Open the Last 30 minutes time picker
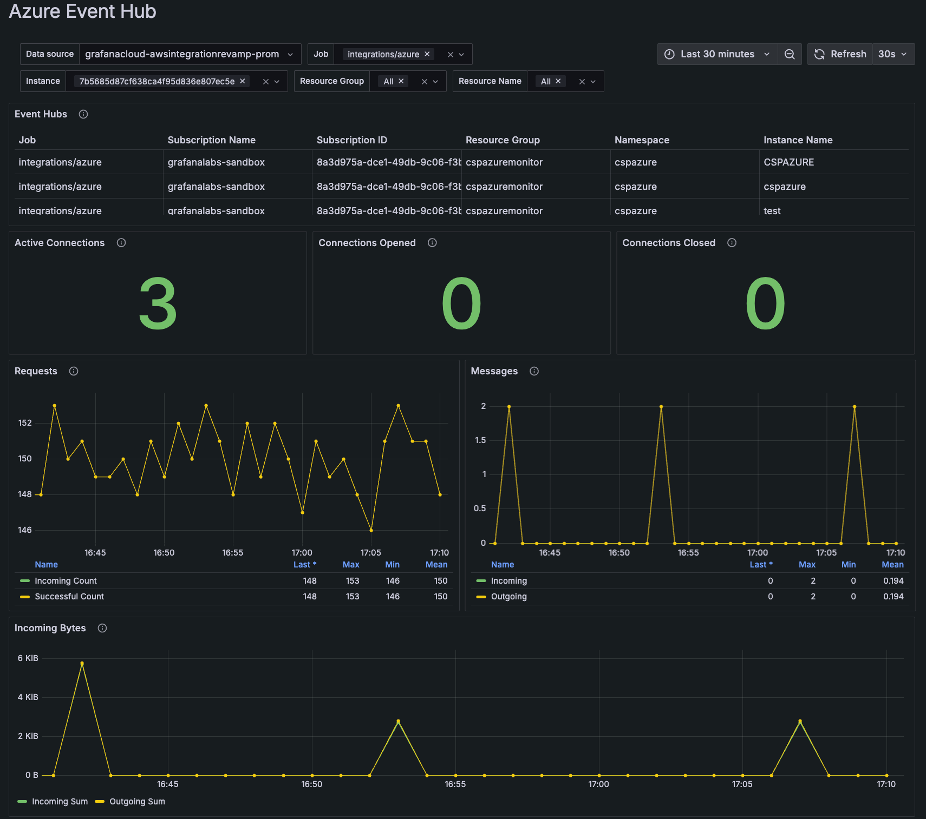The image size is (926, 819). tap(717, 54)
